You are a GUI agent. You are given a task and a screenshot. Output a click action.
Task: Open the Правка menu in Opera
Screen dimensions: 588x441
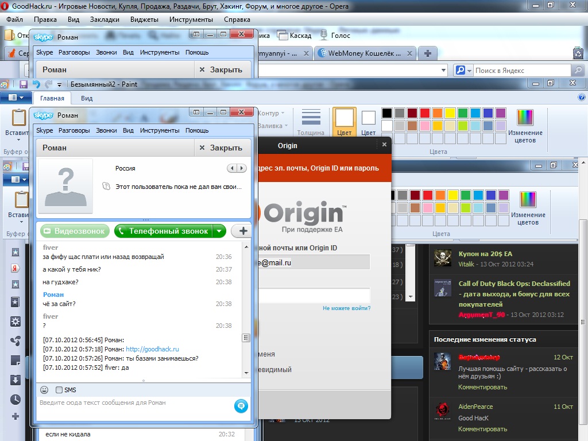[45, 20]
